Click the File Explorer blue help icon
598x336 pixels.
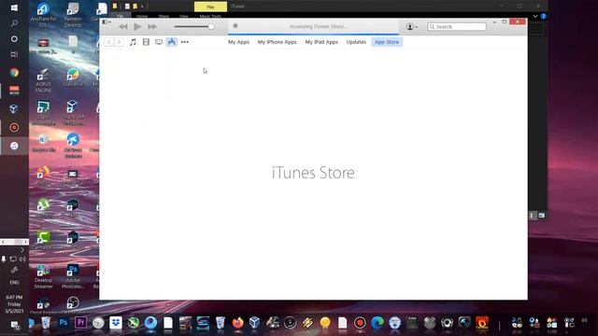[544, 16]
